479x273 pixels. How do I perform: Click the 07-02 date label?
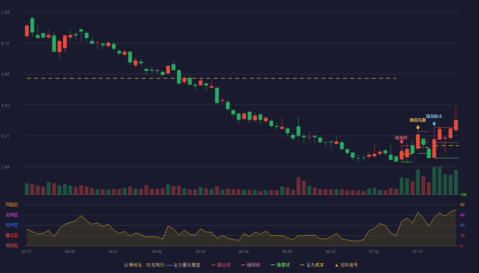(374, 252)
